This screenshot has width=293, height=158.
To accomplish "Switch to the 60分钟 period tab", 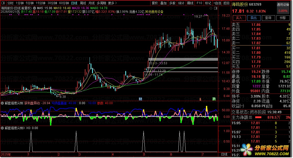I will tap(64, 3).
